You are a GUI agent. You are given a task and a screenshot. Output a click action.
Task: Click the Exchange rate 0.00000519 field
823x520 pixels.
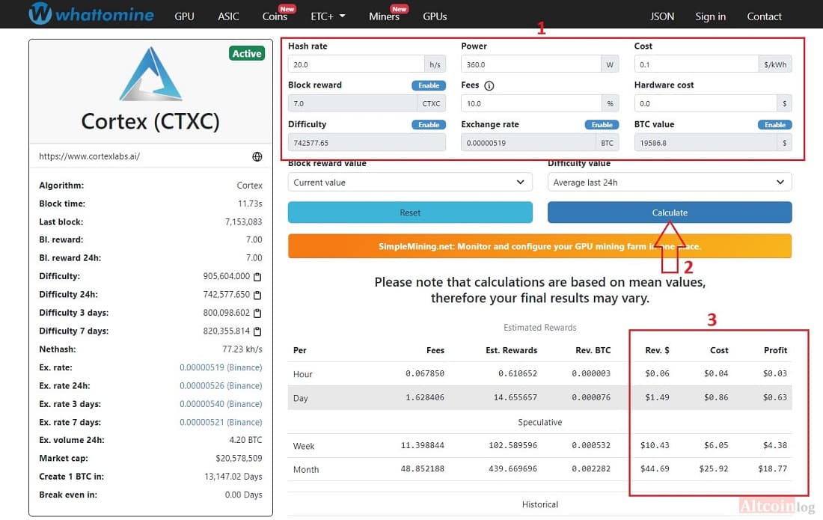click(528, 143)
